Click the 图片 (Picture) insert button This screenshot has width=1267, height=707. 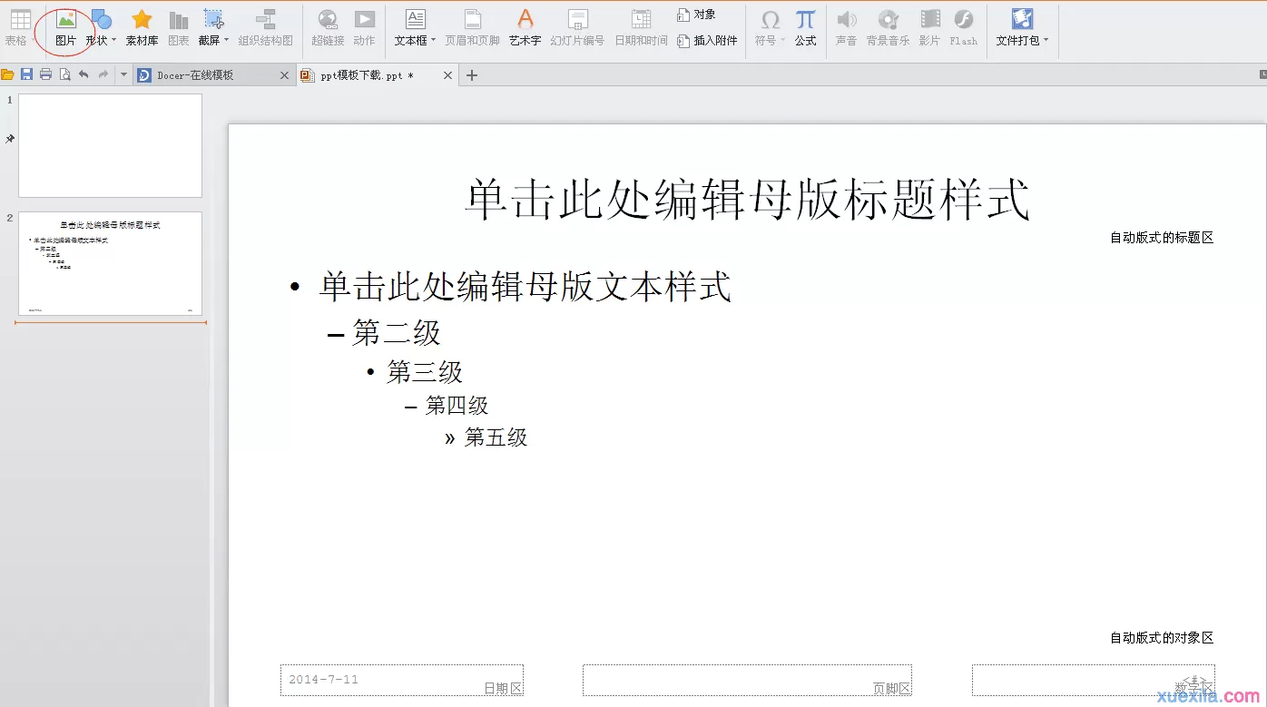click(x=66, y=27)
